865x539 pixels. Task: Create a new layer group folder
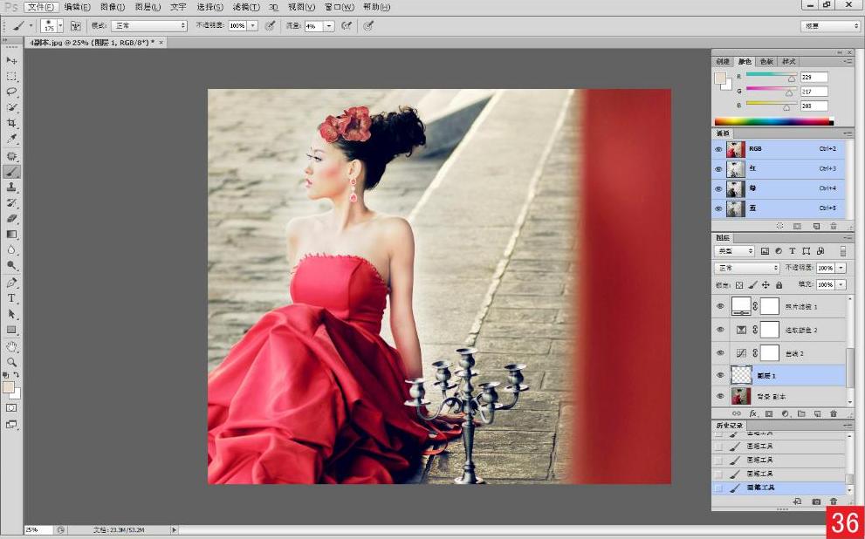point(801,413)
